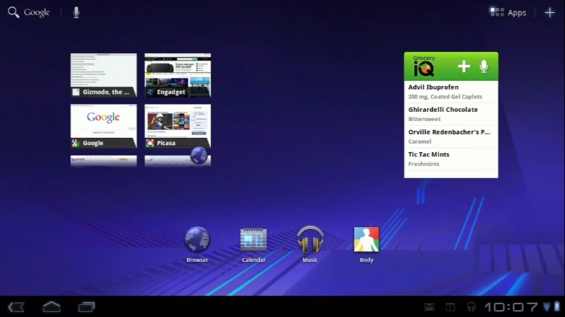Open the Apps drawer
Screen dimensions: 565x317
pyautogui.click(x=508, y=13)
